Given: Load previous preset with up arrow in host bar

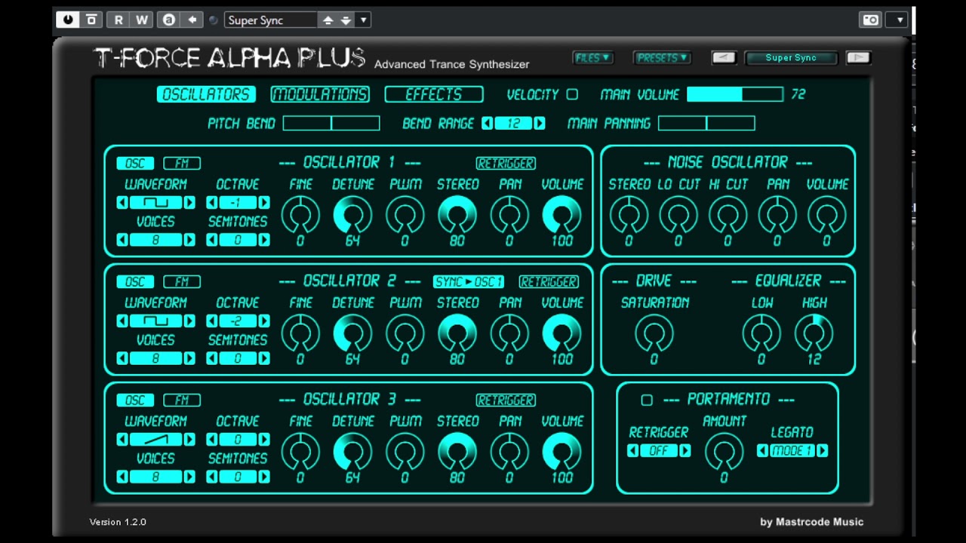Looking at the screenshot, I should tap(328, 20).
